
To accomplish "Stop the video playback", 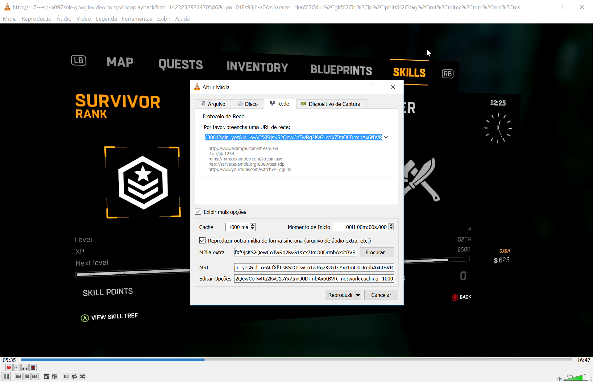I will 27,376.
